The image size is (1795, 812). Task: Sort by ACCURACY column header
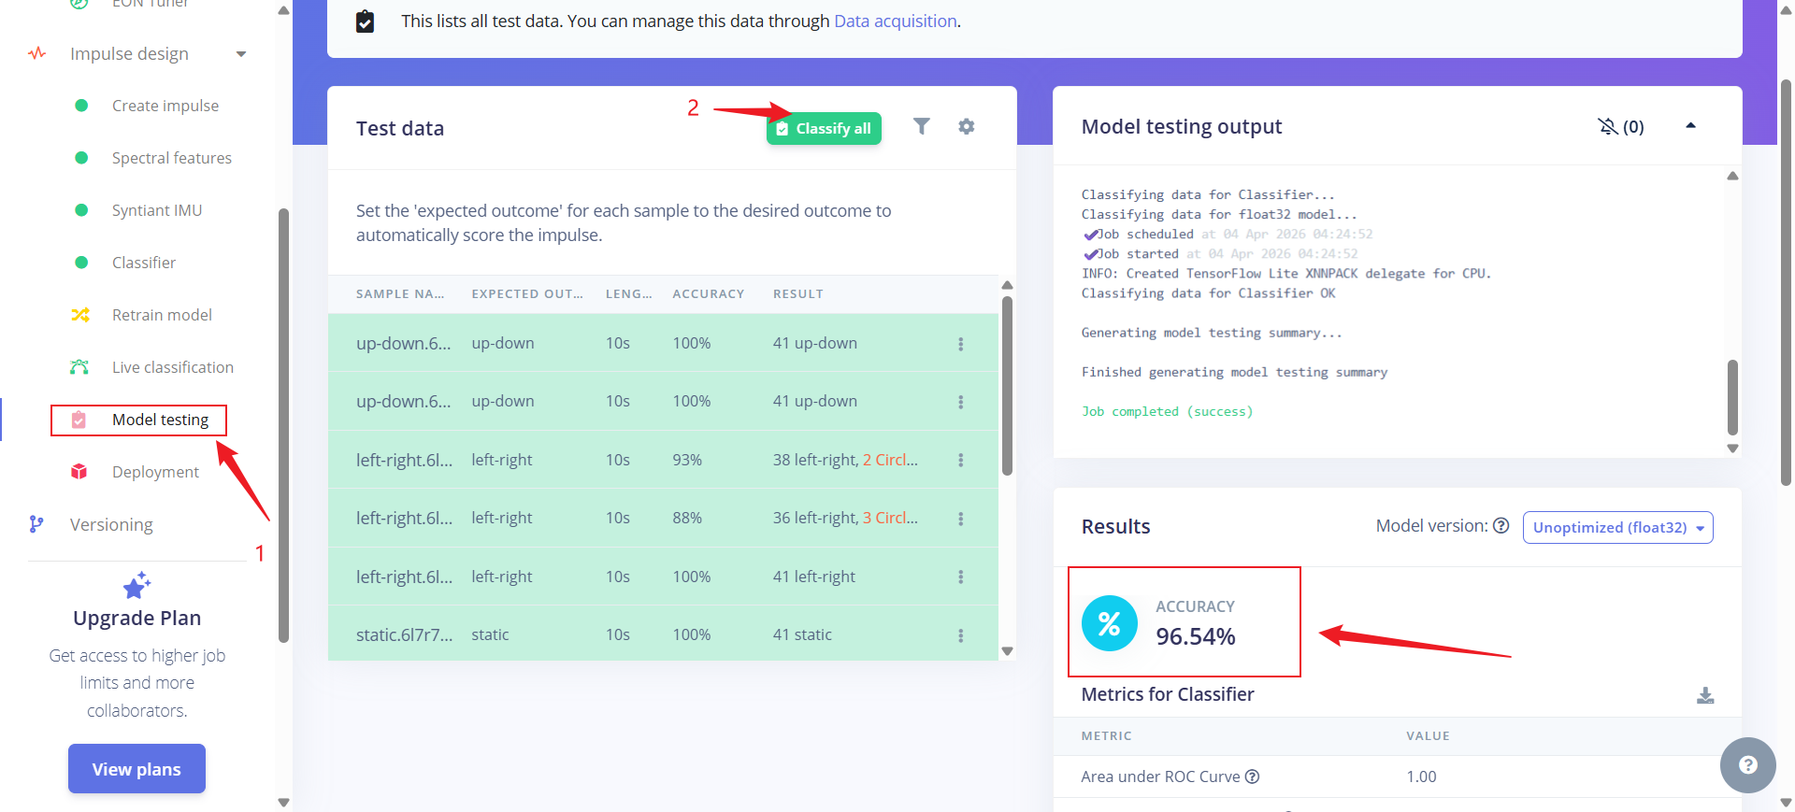click(x=709, y=293)
